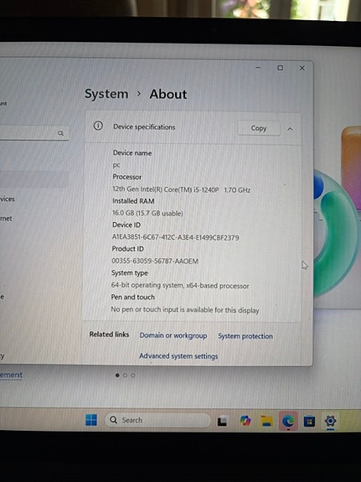Screen dimensions: 361x482
Task: Click the taskbar Search box
Action: 157,420
